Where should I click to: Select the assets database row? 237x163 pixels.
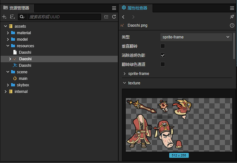click(59, 26)
